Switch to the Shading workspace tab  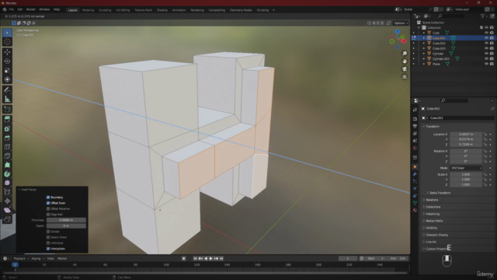pyautogui.click(x=162, y=10)
